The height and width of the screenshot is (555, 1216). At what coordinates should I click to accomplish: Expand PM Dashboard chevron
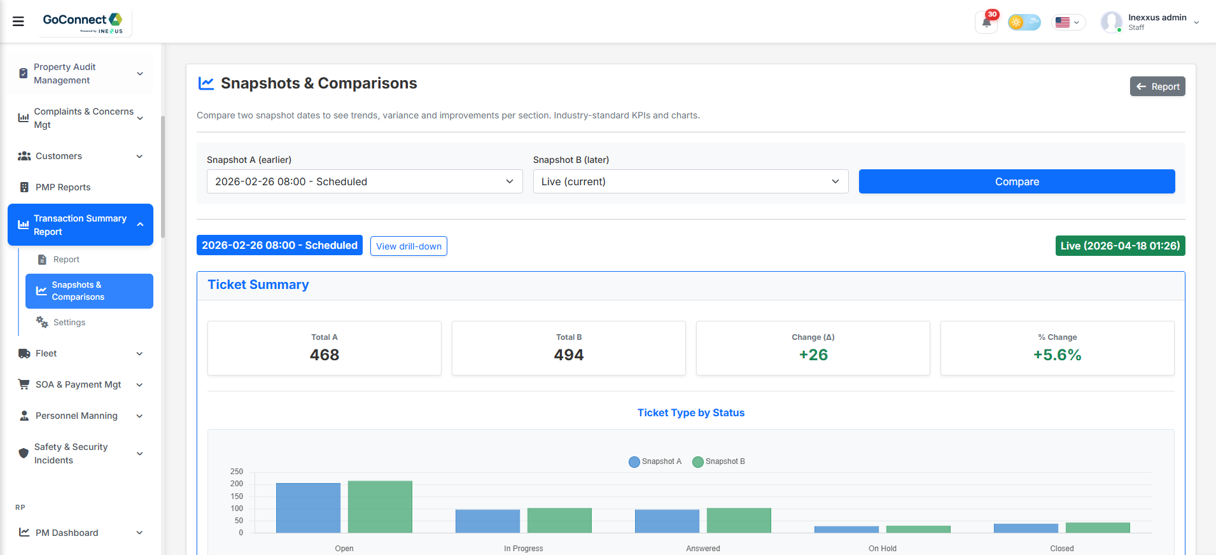tap(139, 533)
